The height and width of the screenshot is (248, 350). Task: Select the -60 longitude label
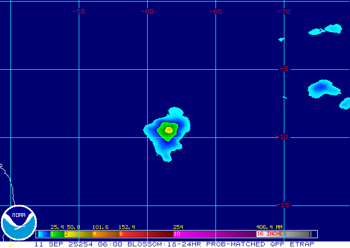tap(147, 11)
